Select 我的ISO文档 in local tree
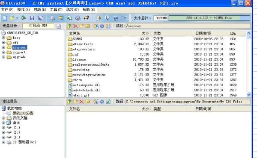Image resolution: width=257 pixels, height=158 pixels. [23, 113]
